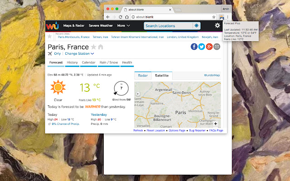Open Severe Weather menu

click(x=101, y=25)
